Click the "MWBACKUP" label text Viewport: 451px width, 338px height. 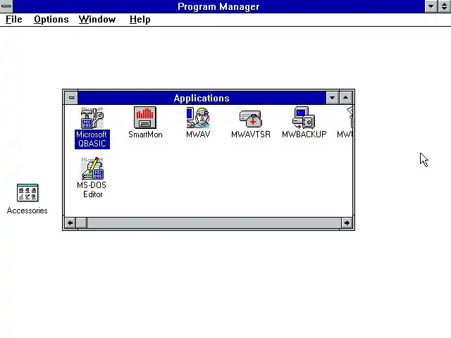pyautogui.click(x=304, y=134)
